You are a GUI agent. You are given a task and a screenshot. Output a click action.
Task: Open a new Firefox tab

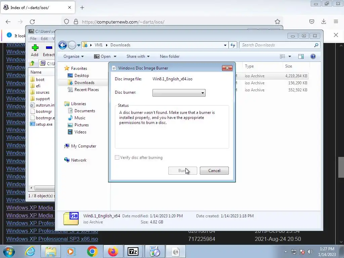coord(82,8)
